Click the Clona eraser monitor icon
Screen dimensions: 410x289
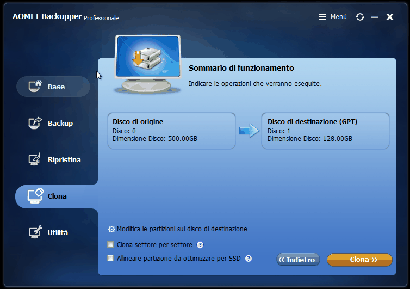(x=35, y=196)
